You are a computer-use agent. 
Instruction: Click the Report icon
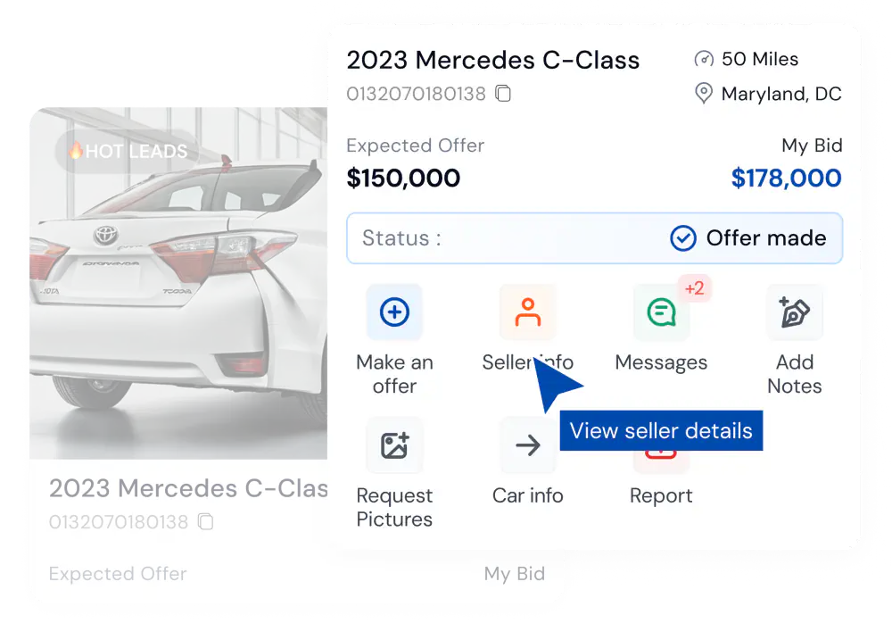[x=661, y=455]
